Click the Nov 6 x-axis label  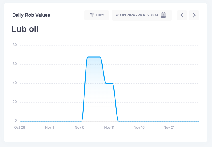point(79,127)
